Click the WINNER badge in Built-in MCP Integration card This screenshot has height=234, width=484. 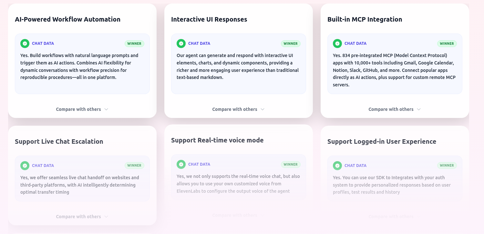point(447,44)
